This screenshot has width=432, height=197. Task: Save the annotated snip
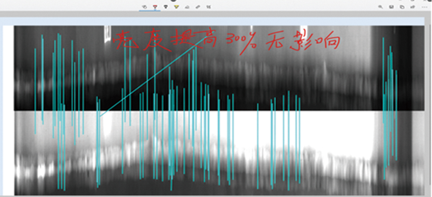(x=391, y=7)
